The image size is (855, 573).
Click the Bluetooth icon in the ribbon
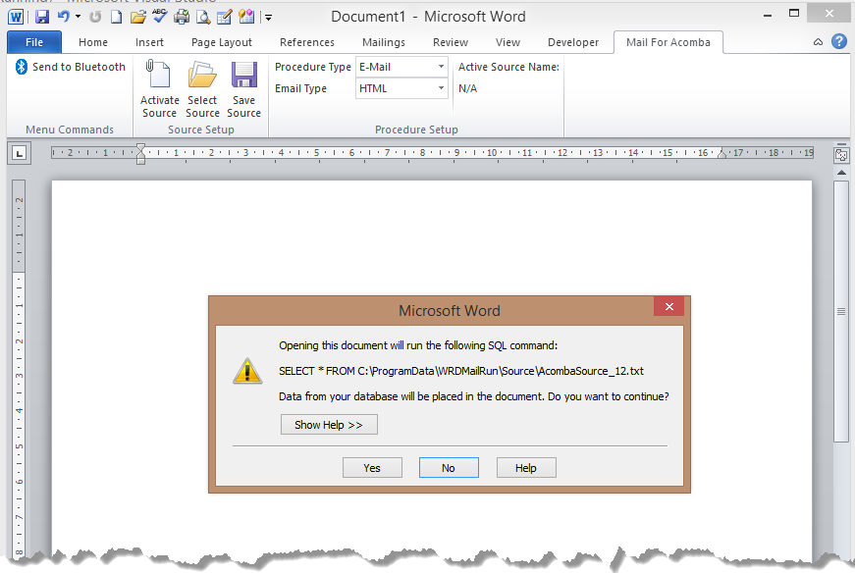(x=22, y=67)
